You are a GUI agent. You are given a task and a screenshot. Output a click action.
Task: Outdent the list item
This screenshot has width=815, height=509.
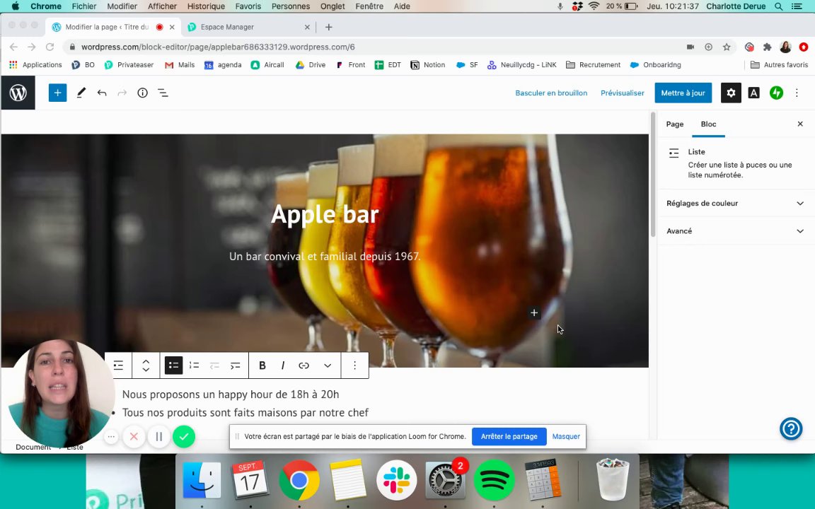(214, 365)
